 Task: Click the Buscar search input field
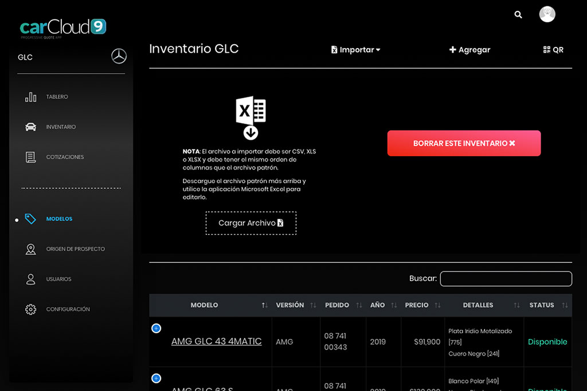pos(506,279)
